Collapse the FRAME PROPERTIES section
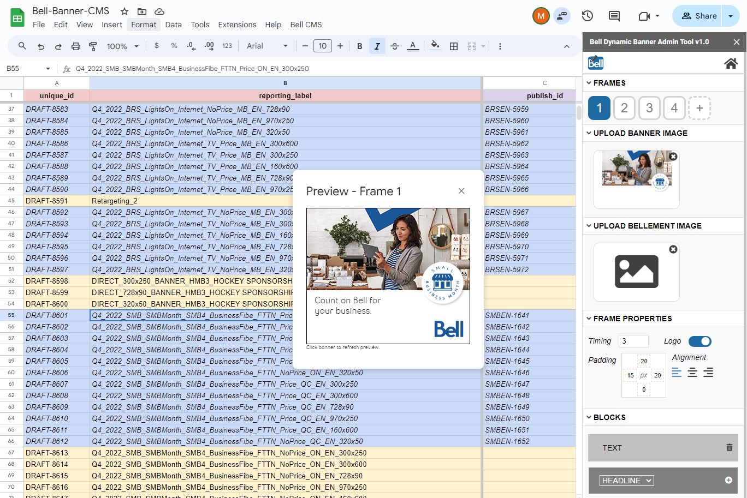Image resolution: width=747 pixels, height=498 pixels. point(589,319)
